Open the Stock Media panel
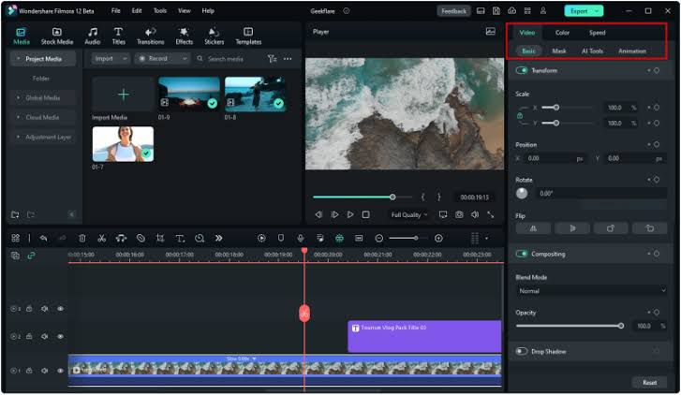 57,36
